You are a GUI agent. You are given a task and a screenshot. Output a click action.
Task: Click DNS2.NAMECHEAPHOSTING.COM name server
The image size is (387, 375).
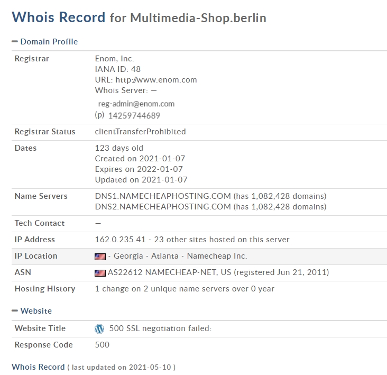click(163, 207)
